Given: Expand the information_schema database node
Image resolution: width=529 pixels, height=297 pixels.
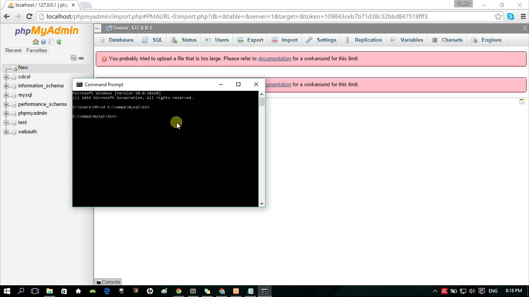Looking at the screenshot, I should point(6,86).
